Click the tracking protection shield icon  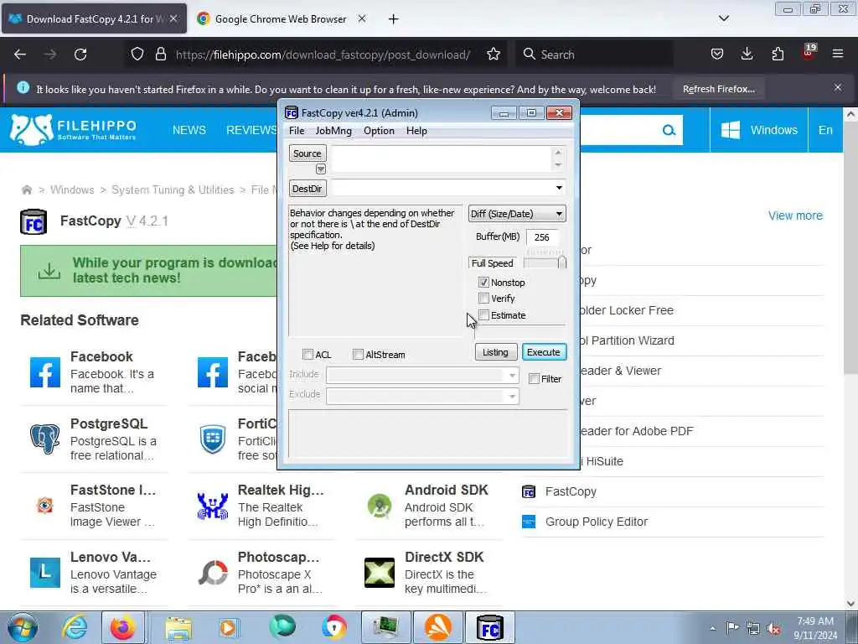(x=137, y=55)
